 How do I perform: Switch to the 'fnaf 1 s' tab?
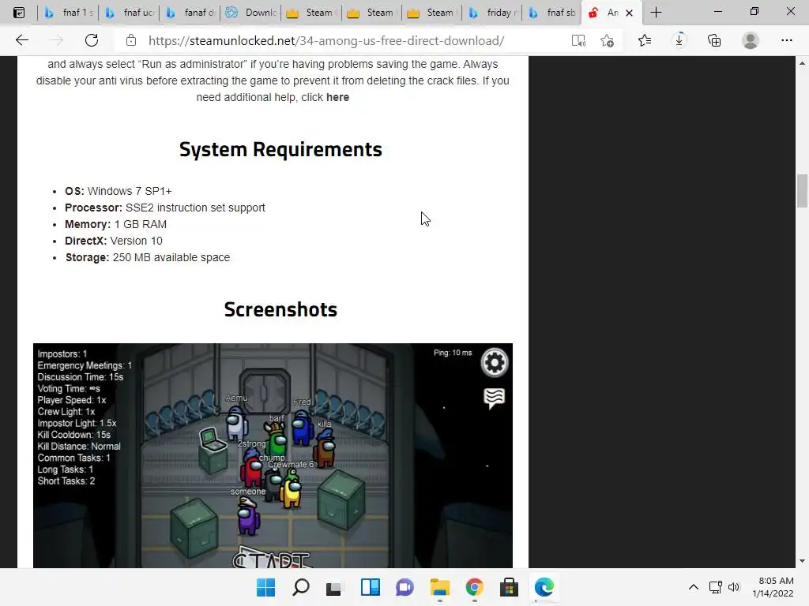(69, 13)
